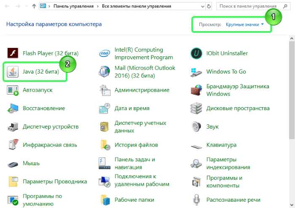The image size is (295, 208).
Task: Click Панель задач и навигация icon
Action: 105,163
